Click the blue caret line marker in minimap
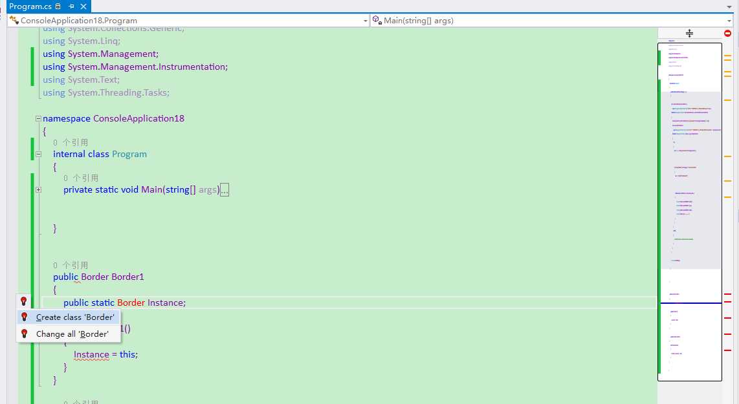 (x=691, y=303)
